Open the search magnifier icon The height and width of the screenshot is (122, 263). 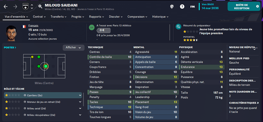point(40,7)
